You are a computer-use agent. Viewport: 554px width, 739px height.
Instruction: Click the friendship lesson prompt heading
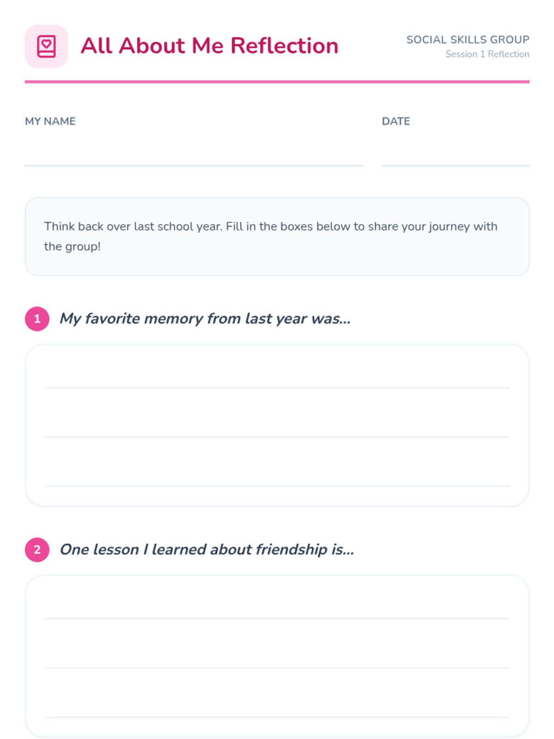[x=207, y=550]
